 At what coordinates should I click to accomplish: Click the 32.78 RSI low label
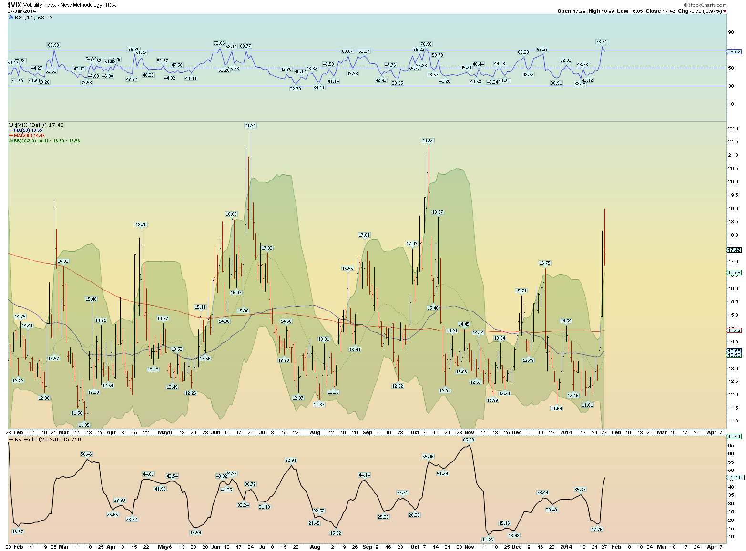[296, 89]
